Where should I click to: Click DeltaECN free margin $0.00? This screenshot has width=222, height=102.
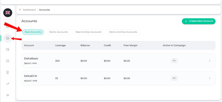pos(127,78)
